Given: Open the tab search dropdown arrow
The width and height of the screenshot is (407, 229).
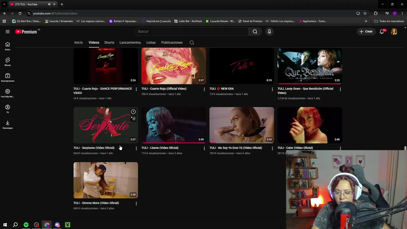Looking at the screenshot, I should [4, 4].
